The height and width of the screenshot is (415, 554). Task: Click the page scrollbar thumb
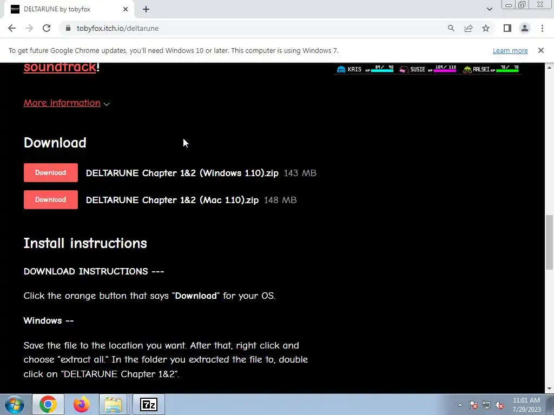549,242
